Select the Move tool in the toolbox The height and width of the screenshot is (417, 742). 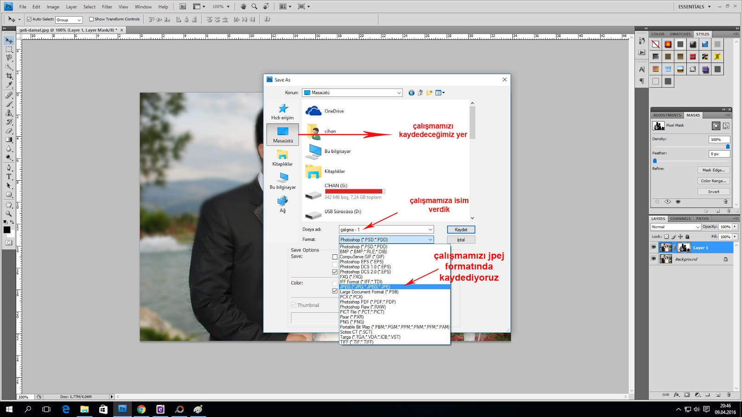pyautogui.click(x=9, y=41)
